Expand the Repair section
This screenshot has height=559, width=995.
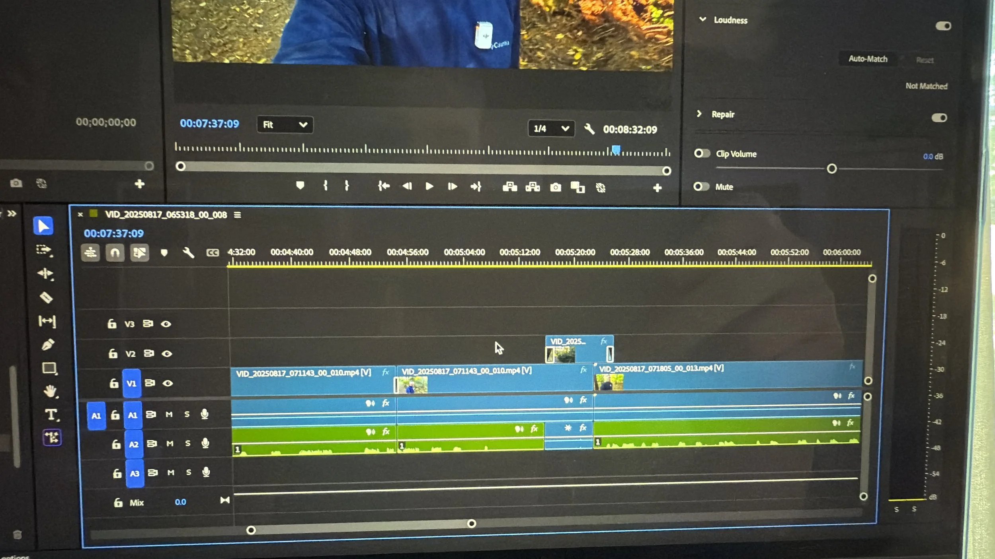point(699,114)
